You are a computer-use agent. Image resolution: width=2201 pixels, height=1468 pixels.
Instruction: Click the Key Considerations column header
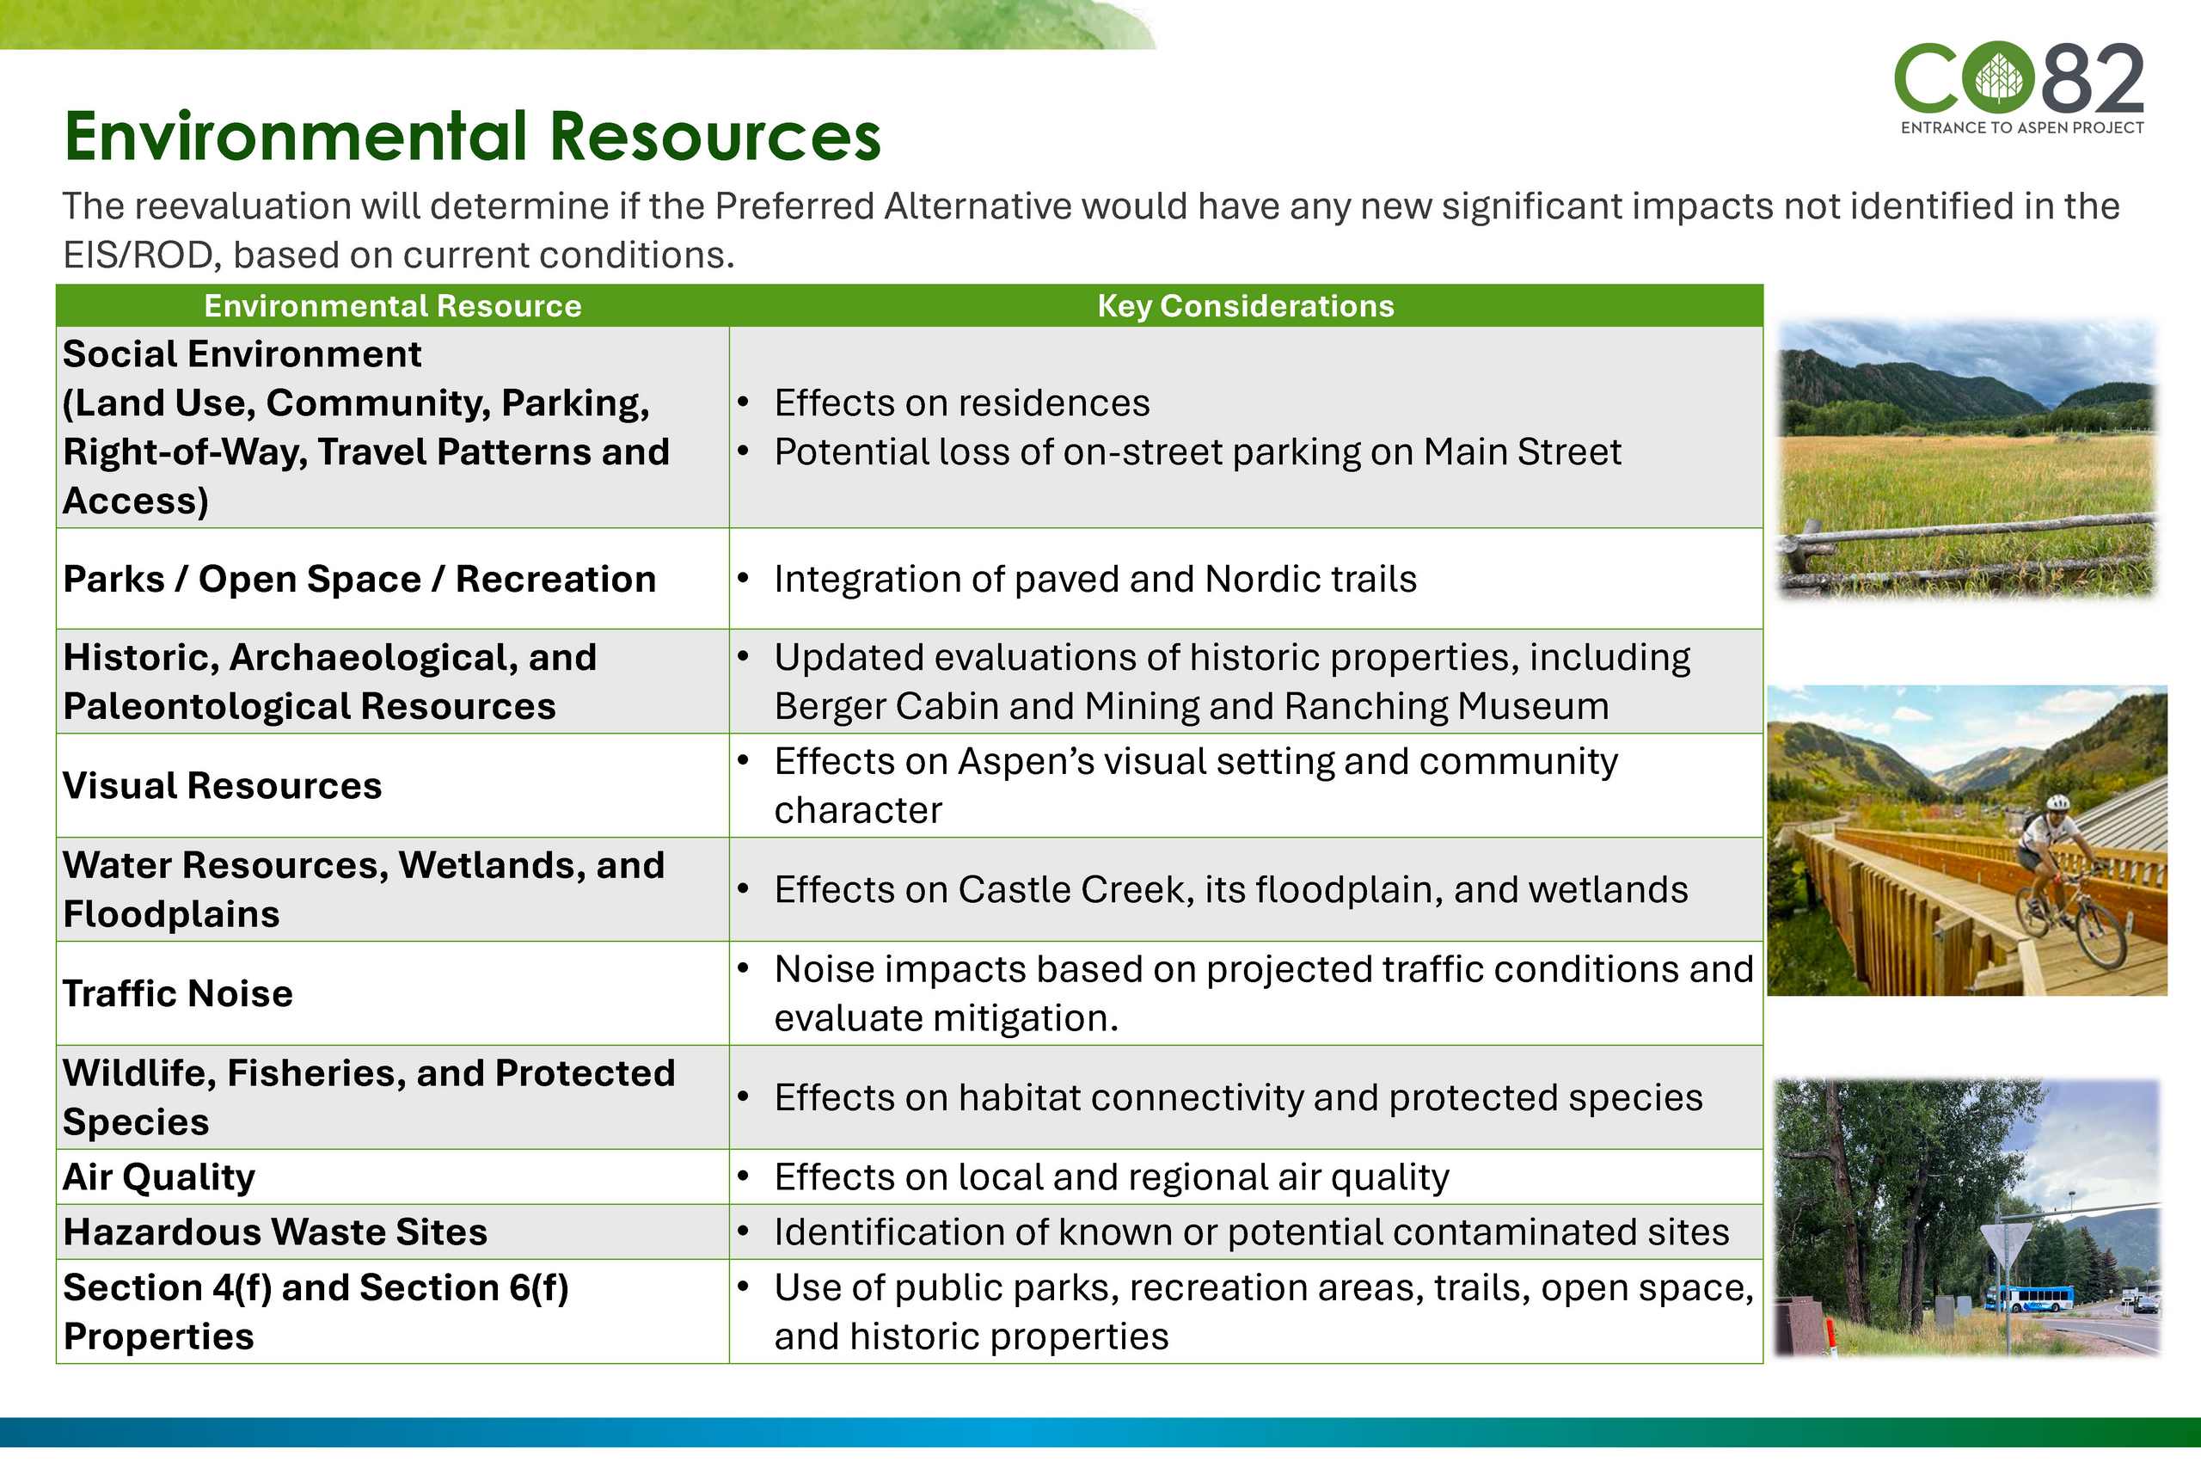1245,306
